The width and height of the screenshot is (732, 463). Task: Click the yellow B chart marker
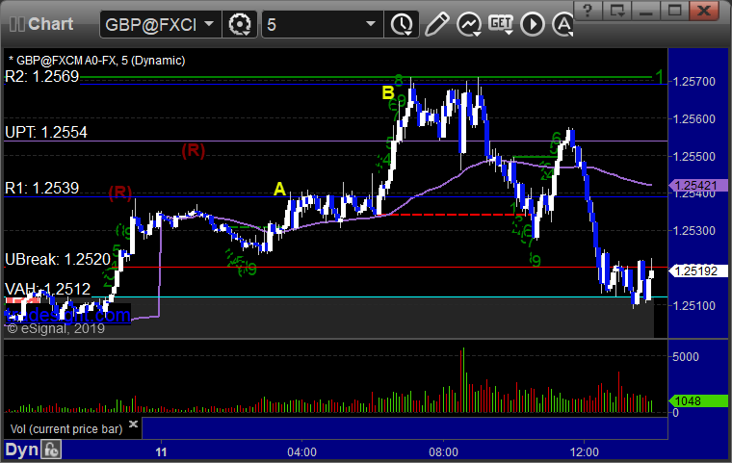[x=388, y=92]
